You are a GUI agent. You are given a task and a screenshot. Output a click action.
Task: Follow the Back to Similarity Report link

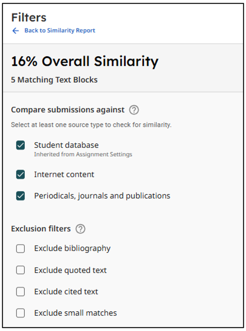point(60,31)
